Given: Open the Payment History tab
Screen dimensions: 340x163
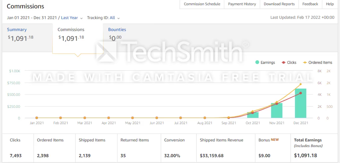Looking at the screenshot, I should (242, 4).
